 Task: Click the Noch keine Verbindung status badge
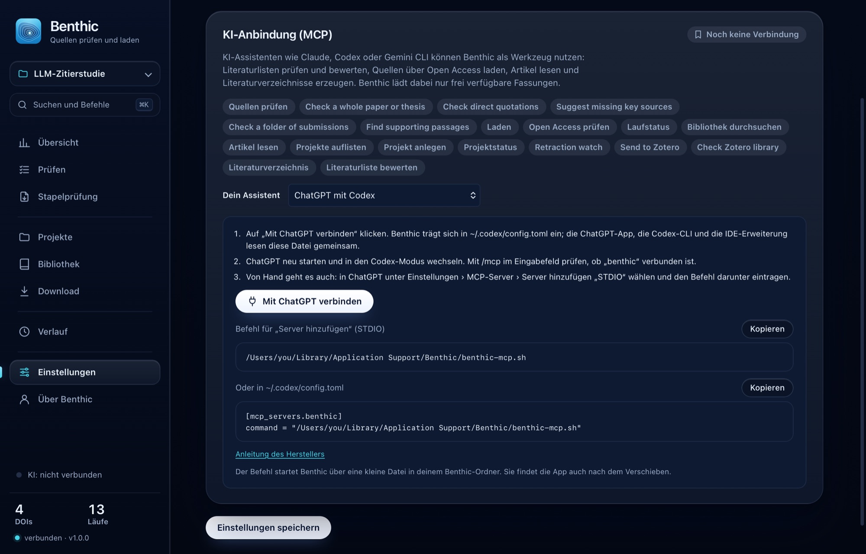[x=746, y=35]
